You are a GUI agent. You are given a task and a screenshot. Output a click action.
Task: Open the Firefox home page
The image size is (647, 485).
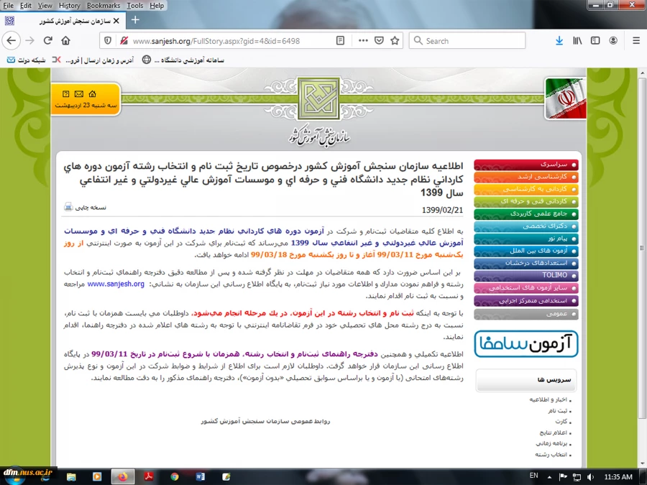coord(65,40)
